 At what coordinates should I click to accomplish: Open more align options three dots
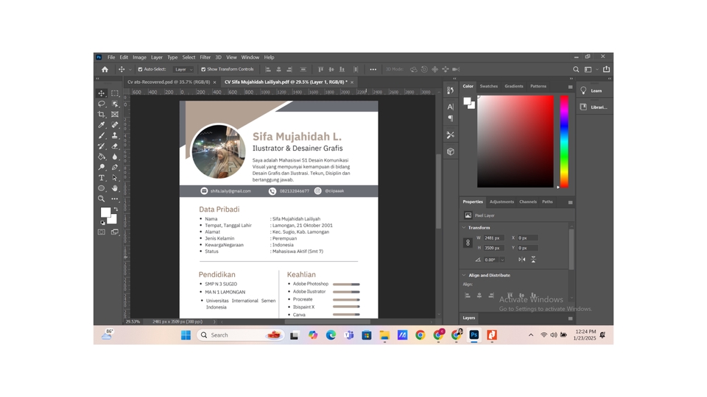point(373,69)
